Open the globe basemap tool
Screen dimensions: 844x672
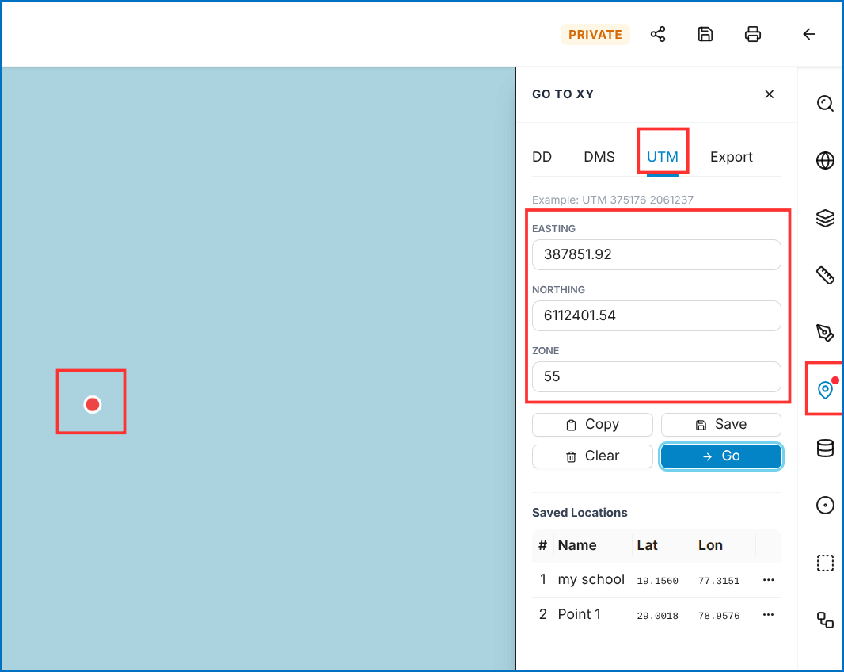coord(825,160)
